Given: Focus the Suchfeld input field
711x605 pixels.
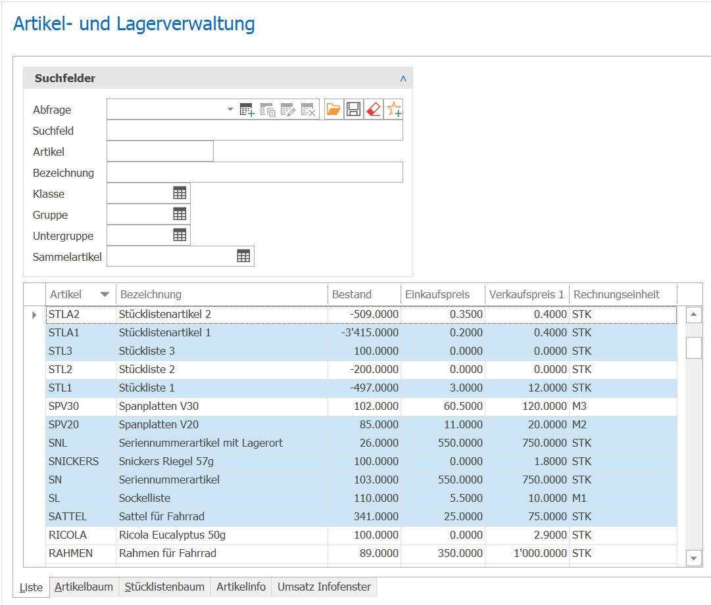Looking at the screenshot, I should [x=255, y=131].
